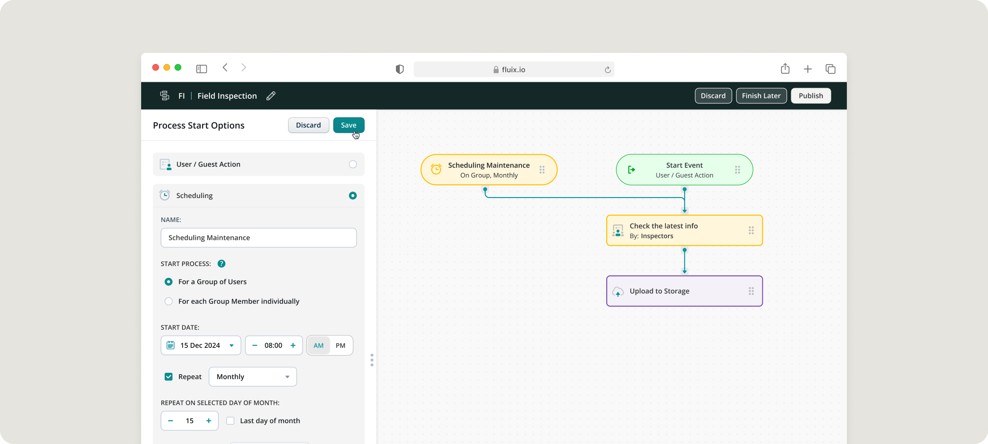This screenshot has width=988, height=444.
Task: Choose For each Group Member individually
Action: click(x=168, y=302)
